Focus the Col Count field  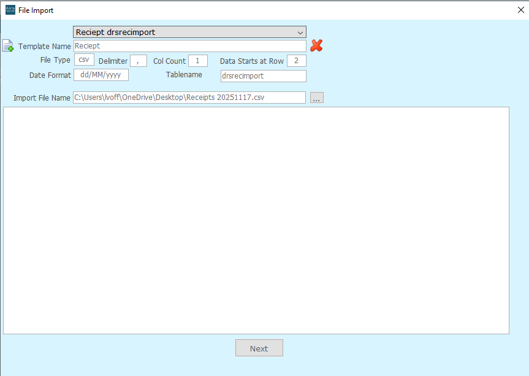(x=197, y=61)
